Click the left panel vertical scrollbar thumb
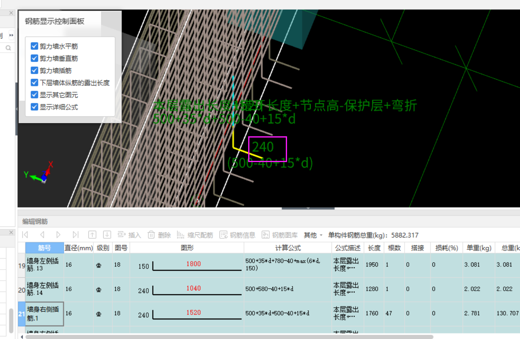This screenshot has width=520, height=339. click(11, 321)
